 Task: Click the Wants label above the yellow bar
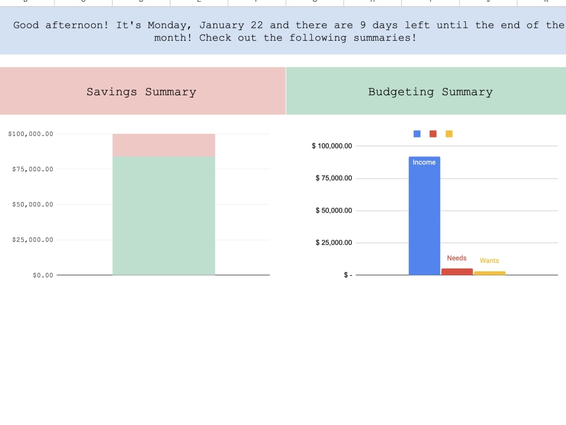pos(489,261)
